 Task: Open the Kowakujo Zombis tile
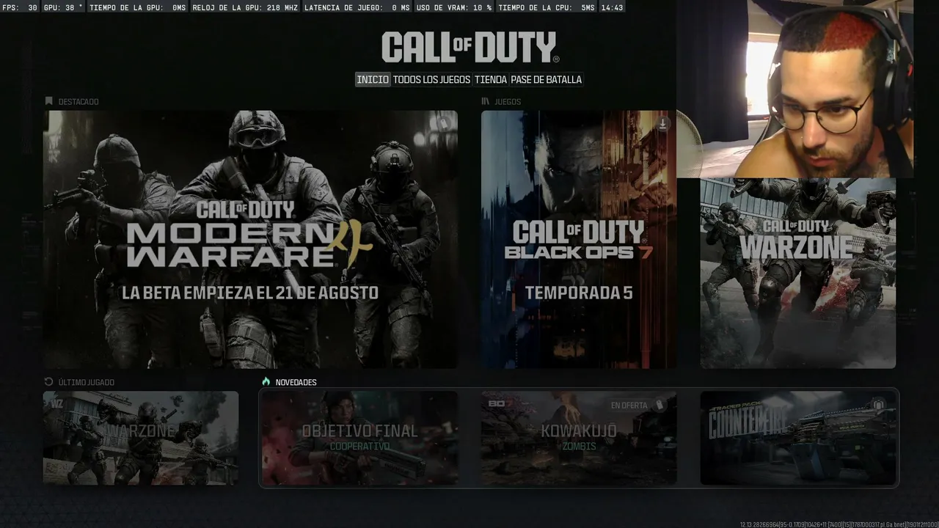579,438
